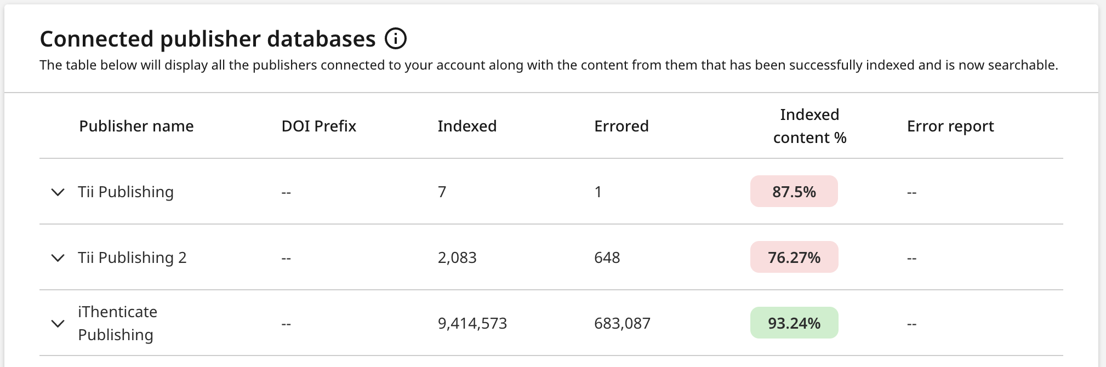Click the Tii Publishing 2 publisher name

[132, 257]
